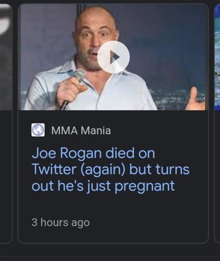Click the '3 hours ago' timestamp
The height and width of the screenshot is (261, 220).
(61, 222)
